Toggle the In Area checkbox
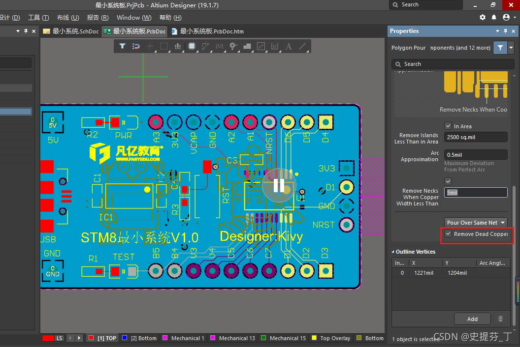The width and height of the screenshot is (520, 347). (448, 126)
